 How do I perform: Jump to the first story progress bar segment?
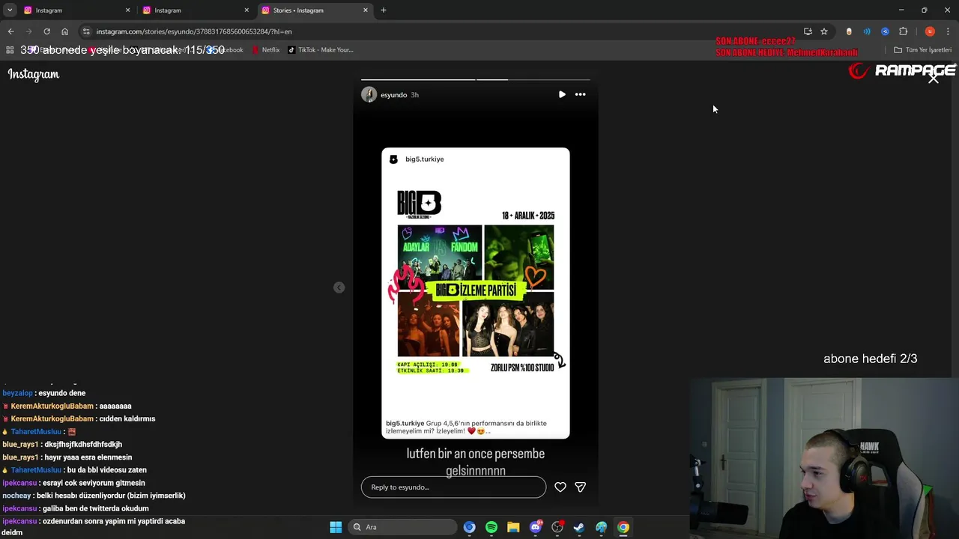pyautogui.click(x=418, y=79)
